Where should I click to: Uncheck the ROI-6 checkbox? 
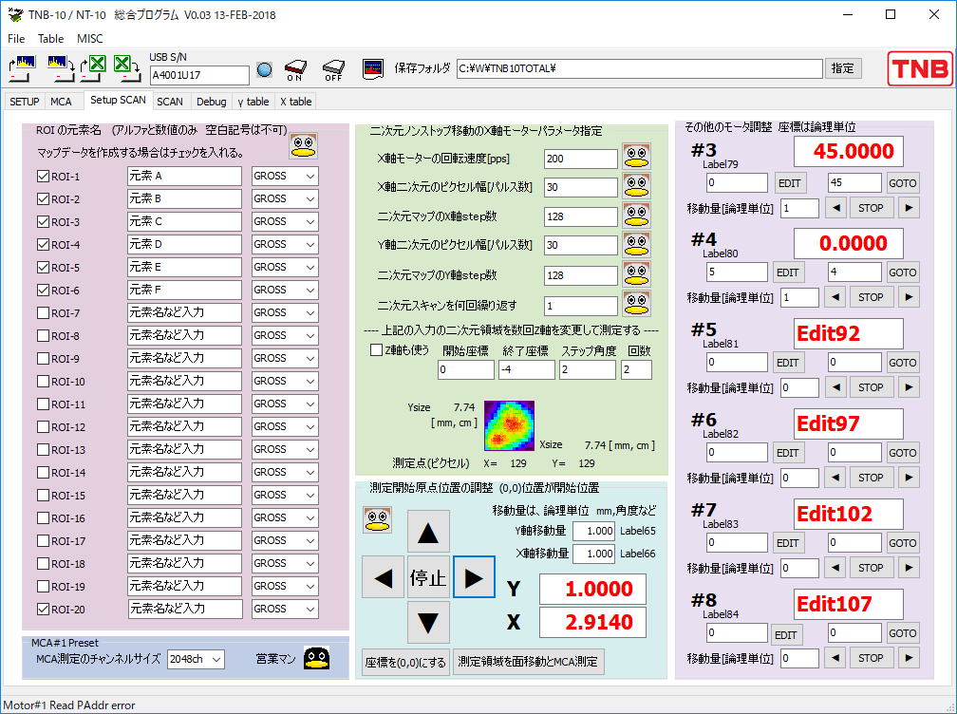pyautogui.click(x=43, y=291)
